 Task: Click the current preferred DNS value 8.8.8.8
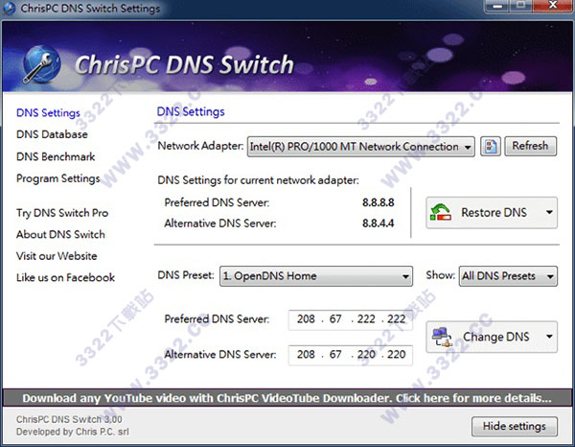point(379,202)
